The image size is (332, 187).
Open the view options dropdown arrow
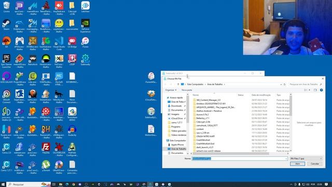click(309, 90)
